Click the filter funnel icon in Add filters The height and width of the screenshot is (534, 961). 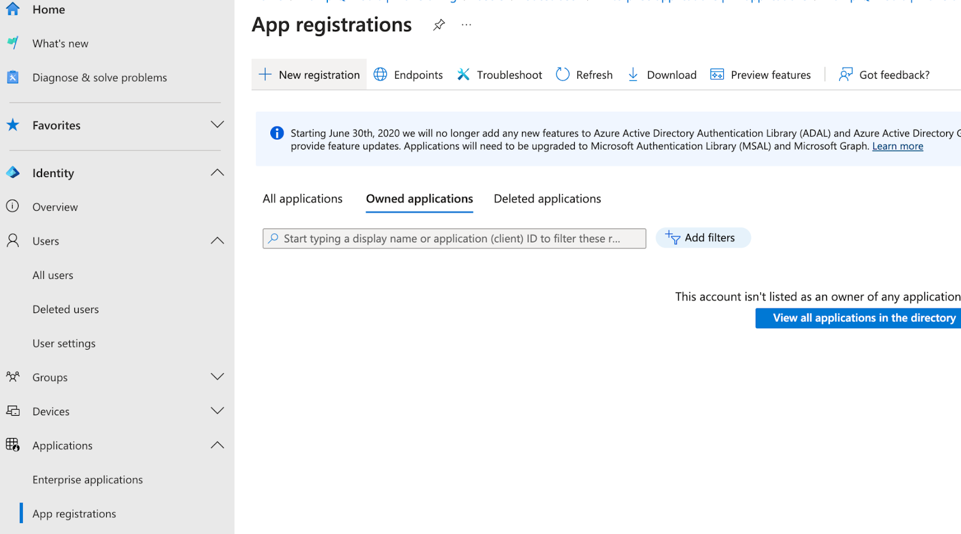[x=673, y=238]
